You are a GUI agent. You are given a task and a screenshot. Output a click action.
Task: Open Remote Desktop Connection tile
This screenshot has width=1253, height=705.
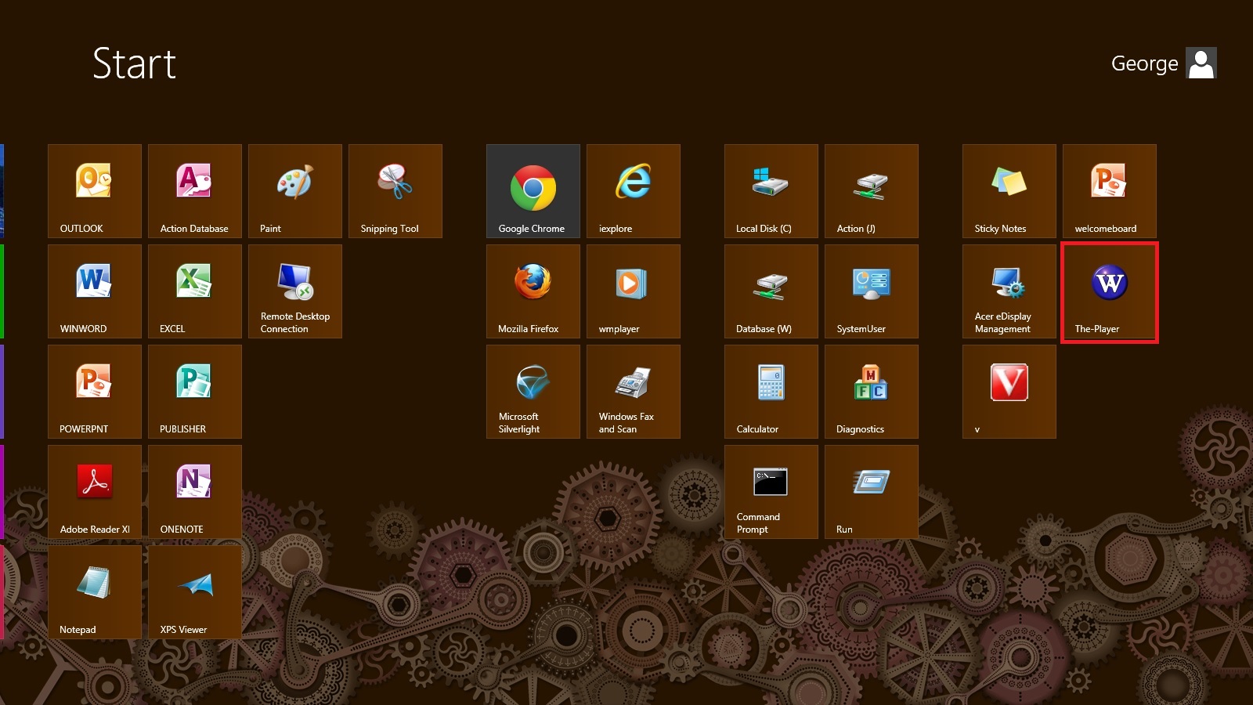click(x=295, y=291)
